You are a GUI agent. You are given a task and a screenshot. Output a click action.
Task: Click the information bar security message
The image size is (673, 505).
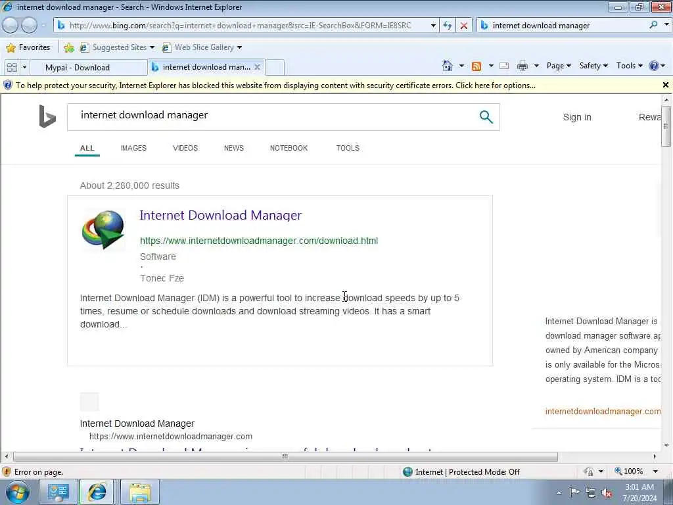(275, 85)
